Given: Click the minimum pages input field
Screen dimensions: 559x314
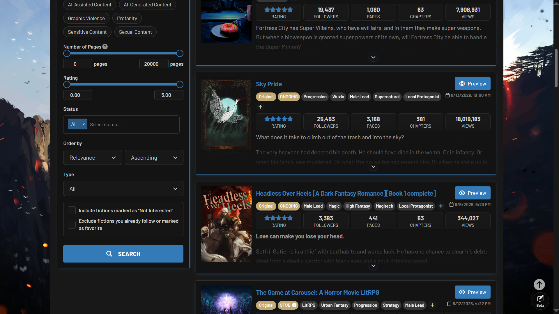Looking at the screenshot, I should click(x=78, y=64).
